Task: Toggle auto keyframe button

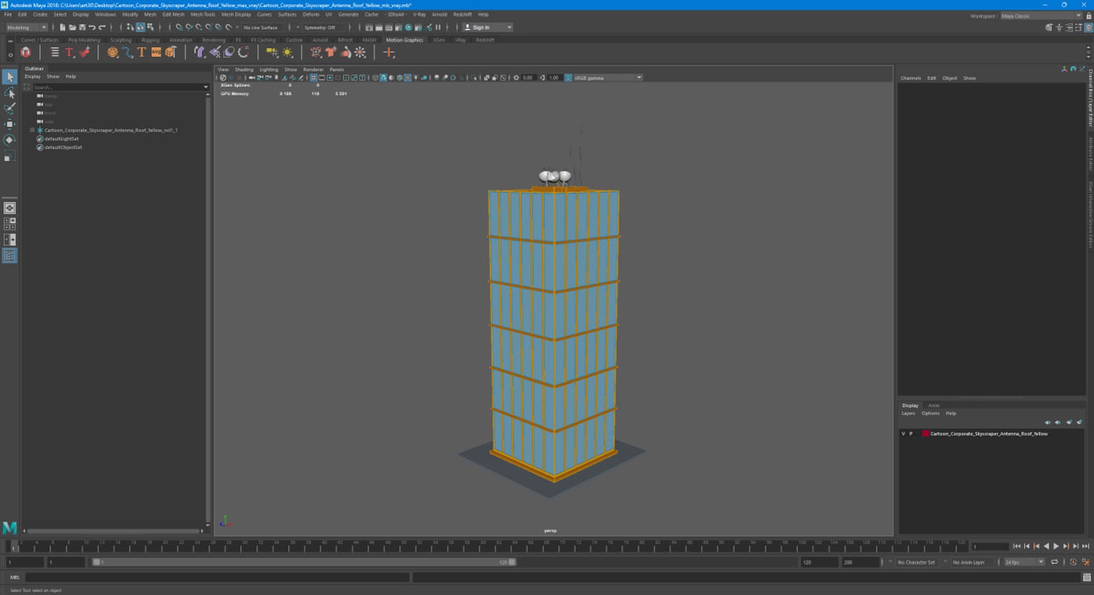Action: coord(1073,562)
